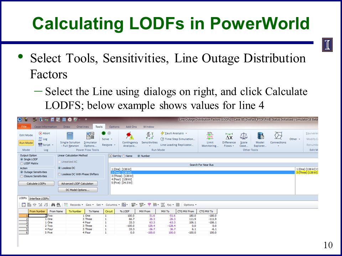Click the Sensitivities df/dx icon
The width and height of the screenshot is (342, 256).
pos(150,135)
